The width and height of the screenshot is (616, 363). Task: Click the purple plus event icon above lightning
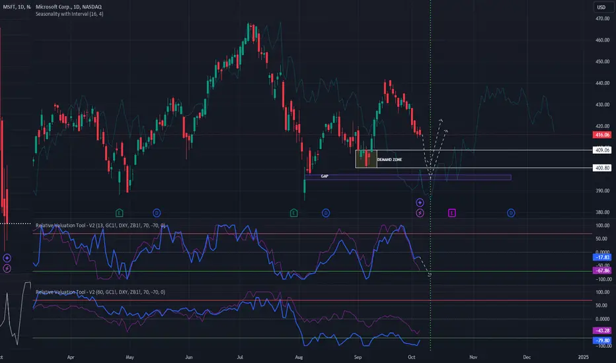420,203
